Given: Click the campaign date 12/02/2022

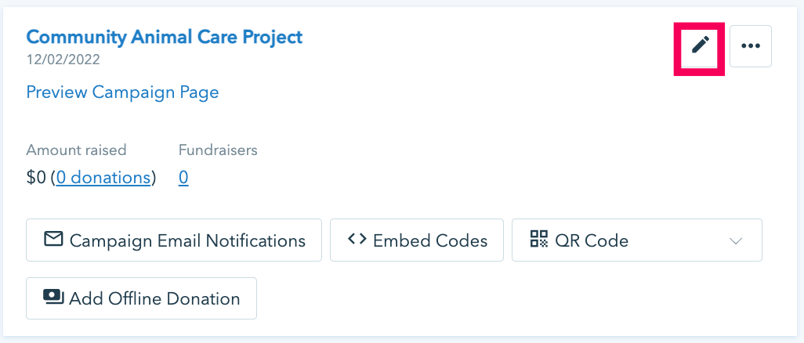Looking at the screenshot, I should pyautogui.click(x=63, y=60).
